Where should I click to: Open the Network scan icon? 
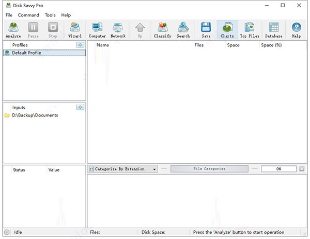[118, 30]
